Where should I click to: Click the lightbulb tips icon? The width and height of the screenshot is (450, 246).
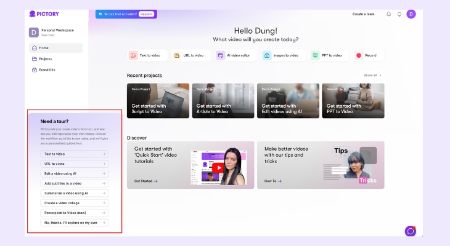(x=399, y=14)
